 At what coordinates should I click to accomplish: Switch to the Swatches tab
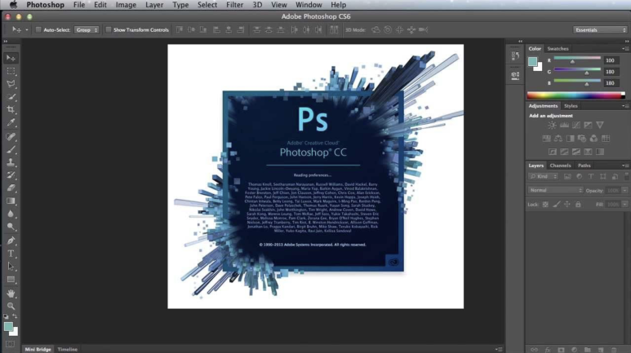pyautogui.click(x=558, y=49)
